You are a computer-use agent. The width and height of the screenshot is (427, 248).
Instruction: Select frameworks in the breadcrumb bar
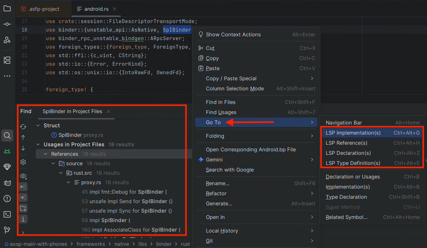click(x=91, y=244)
